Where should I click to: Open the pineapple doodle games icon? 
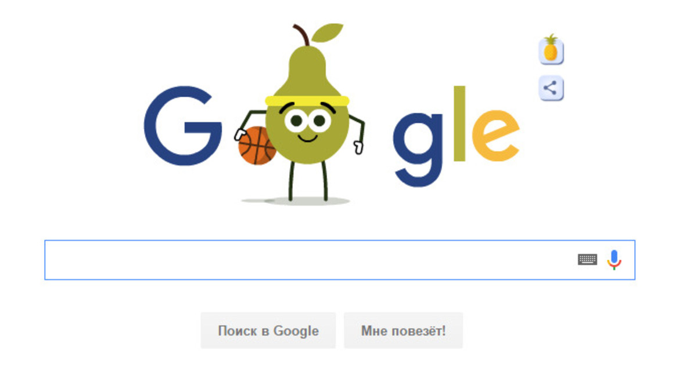[x=551, y=50]
